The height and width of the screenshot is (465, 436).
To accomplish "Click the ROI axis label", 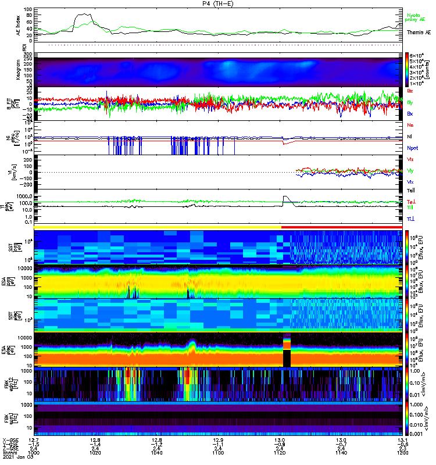I will [x=24, y=48].
